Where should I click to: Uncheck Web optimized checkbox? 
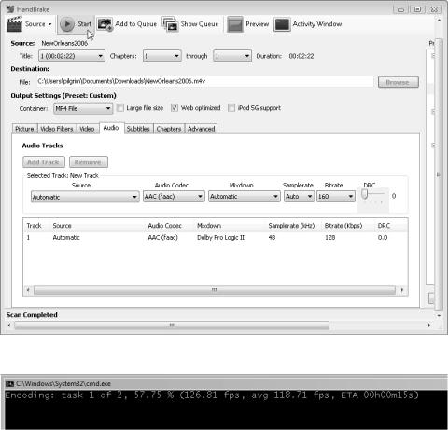[175, 108]
